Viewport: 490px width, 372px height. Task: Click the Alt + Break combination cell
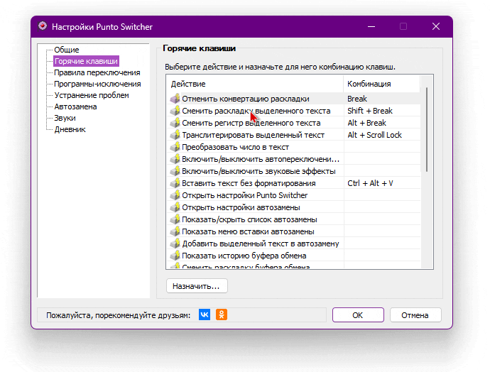click(382, 123)
